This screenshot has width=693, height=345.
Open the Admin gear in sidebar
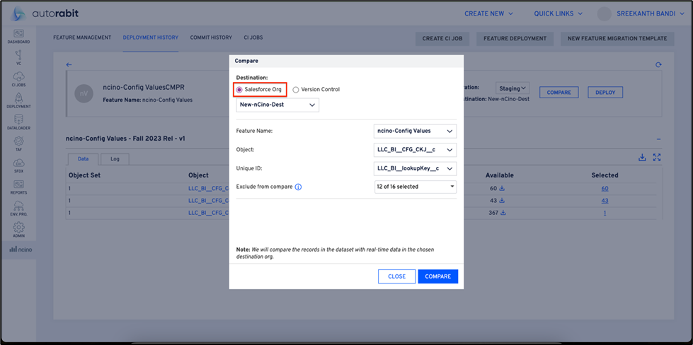click(x=18, y=230)
